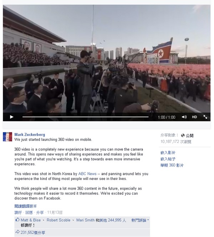The image size is (214, 237).
Task: Mute the video with speaker icon
Action: 184,117
